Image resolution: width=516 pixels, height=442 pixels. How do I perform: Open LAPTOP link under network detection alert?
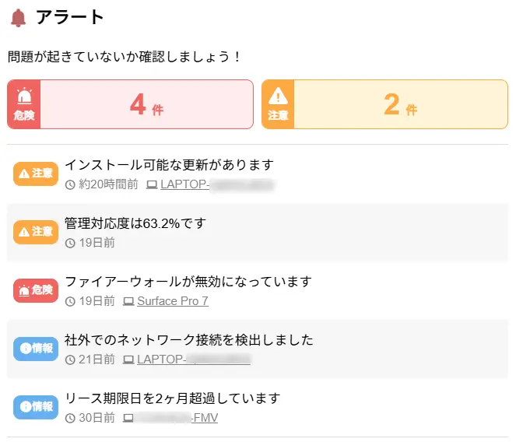194,360
